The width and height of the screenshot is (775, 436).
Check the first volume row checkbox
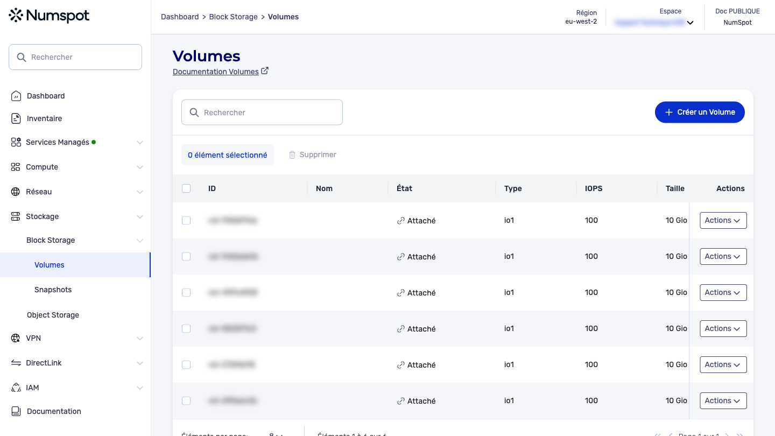point(186,221)
